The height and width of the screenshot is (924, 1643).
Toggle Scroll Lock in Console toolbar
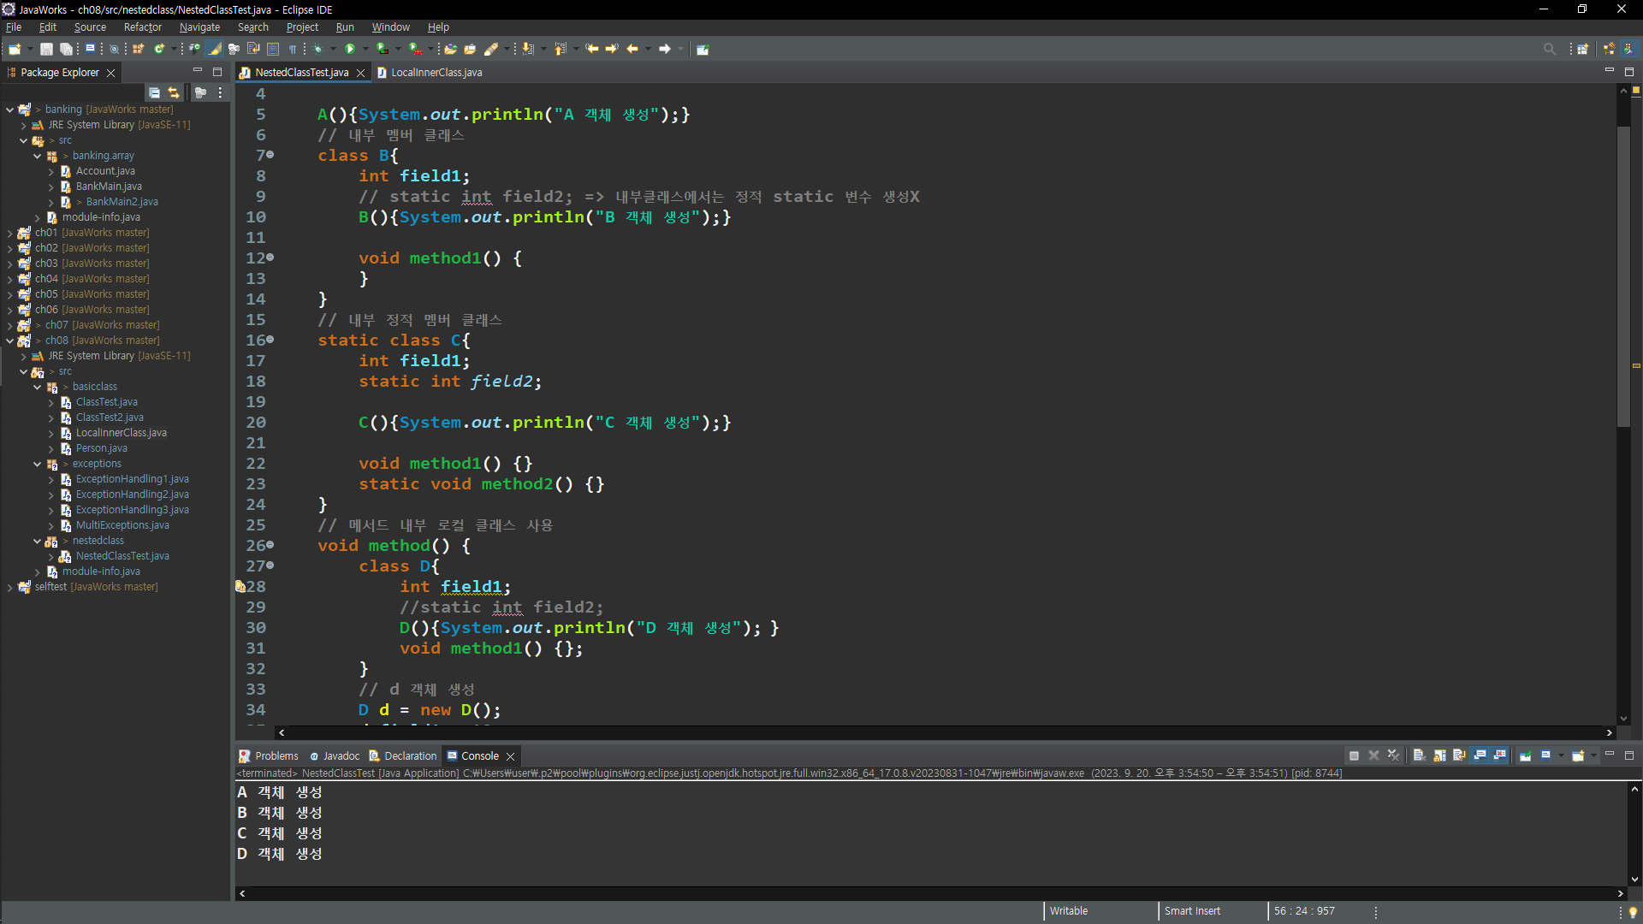coord(1439,755)
